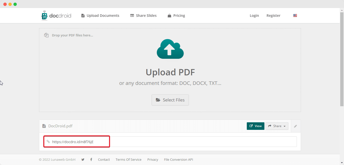Expand the Share dropdown for DocDroid.pdf
Screen dimensions: 344x165
tap(277, 126)
